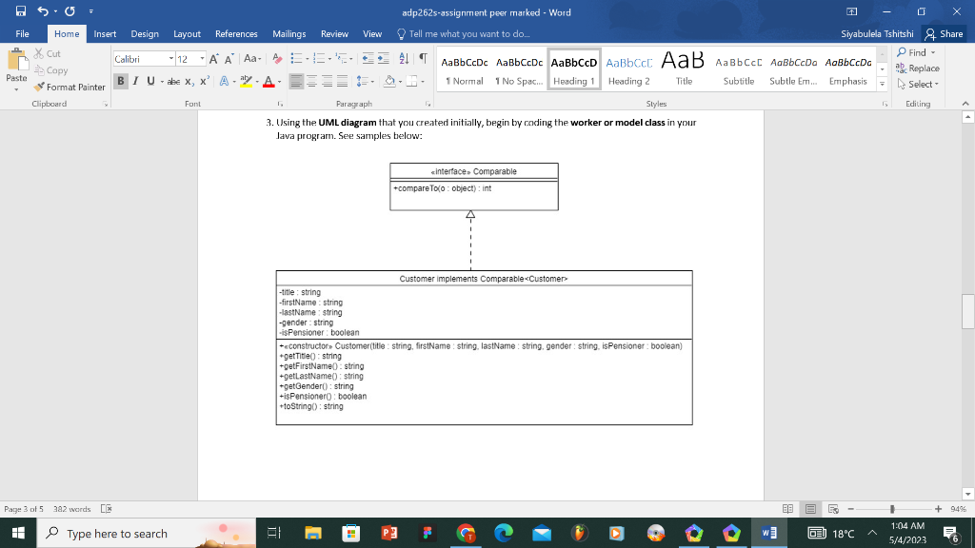Switch to the Mailings ribbon tab

click(289, 33)
